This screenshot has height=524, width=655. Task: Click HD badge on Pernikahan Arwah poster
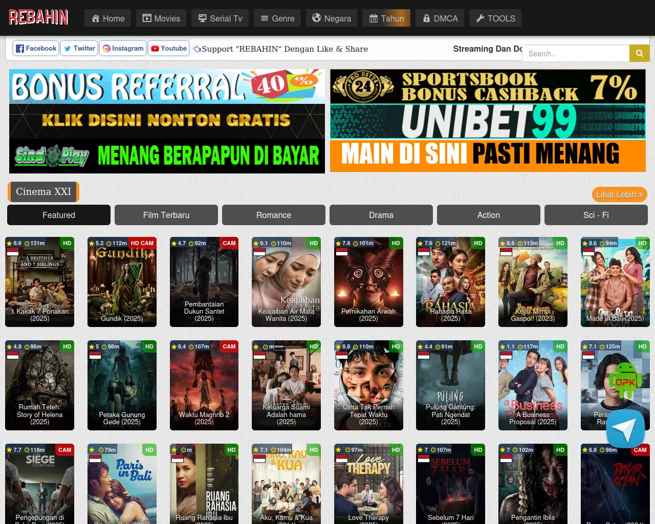(396, 243)
